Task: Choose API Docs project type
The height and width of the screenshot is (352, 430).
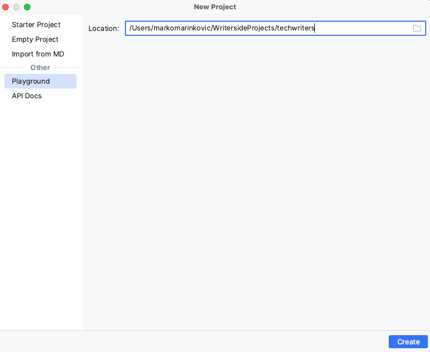Action: pos(27,96)
